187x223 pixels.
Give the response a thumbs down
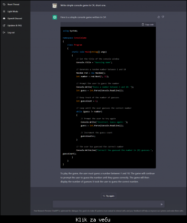pyautogui.click(x=163, y=17)
